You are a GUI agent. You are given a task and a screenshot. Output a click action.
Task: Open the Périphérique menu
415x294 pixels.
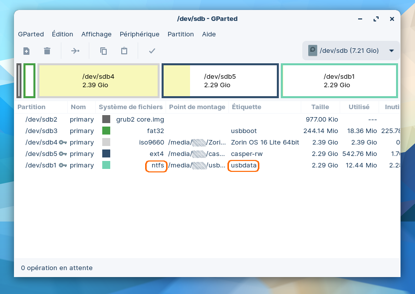tap(139, 34)
